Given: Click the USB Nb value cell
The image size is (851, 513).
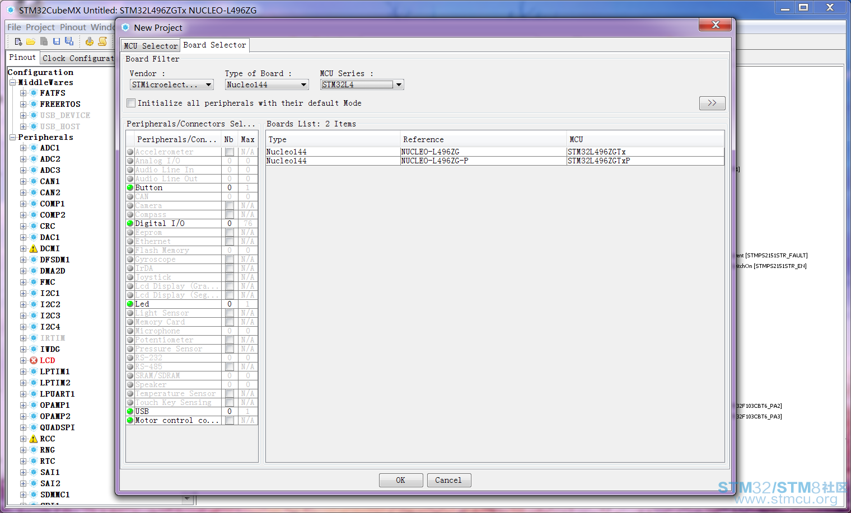Looking at the screenshot, I should click(x=230, y=412).
